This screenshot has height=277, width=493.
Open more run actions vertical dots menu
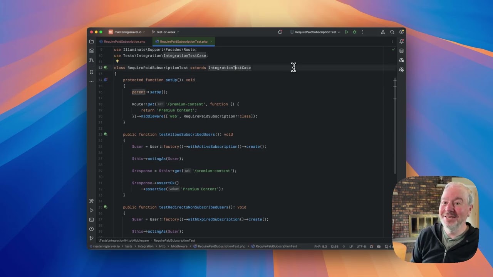(x=362, y=32)
